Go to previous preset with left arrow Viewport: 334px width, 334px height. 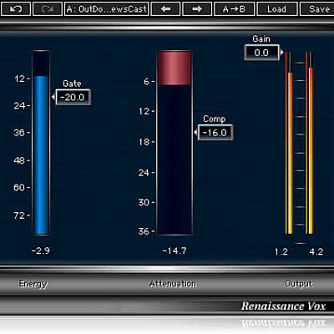point(165,9)
